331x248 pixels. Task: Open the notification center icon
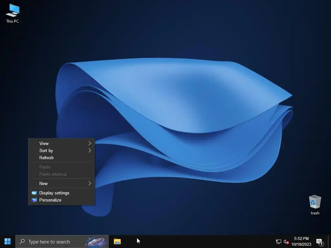point(320,242)
